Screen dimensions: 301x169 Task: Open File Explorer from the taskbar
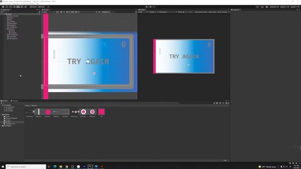(61, 167)
